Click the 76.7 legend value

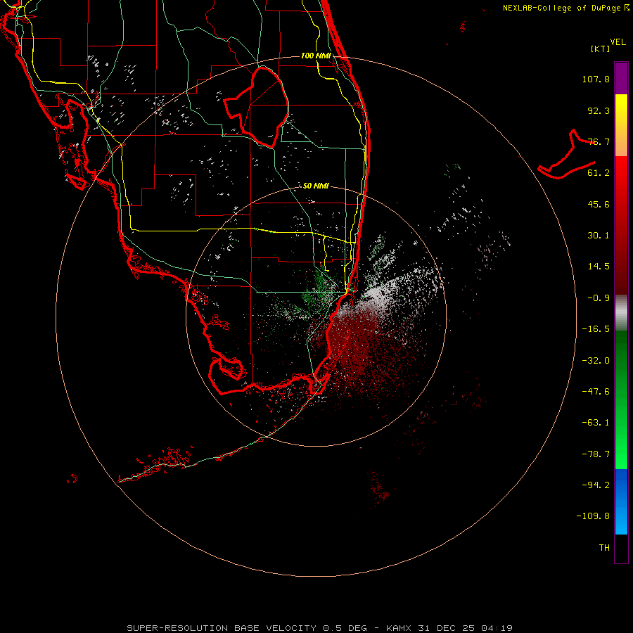(599, 141)
